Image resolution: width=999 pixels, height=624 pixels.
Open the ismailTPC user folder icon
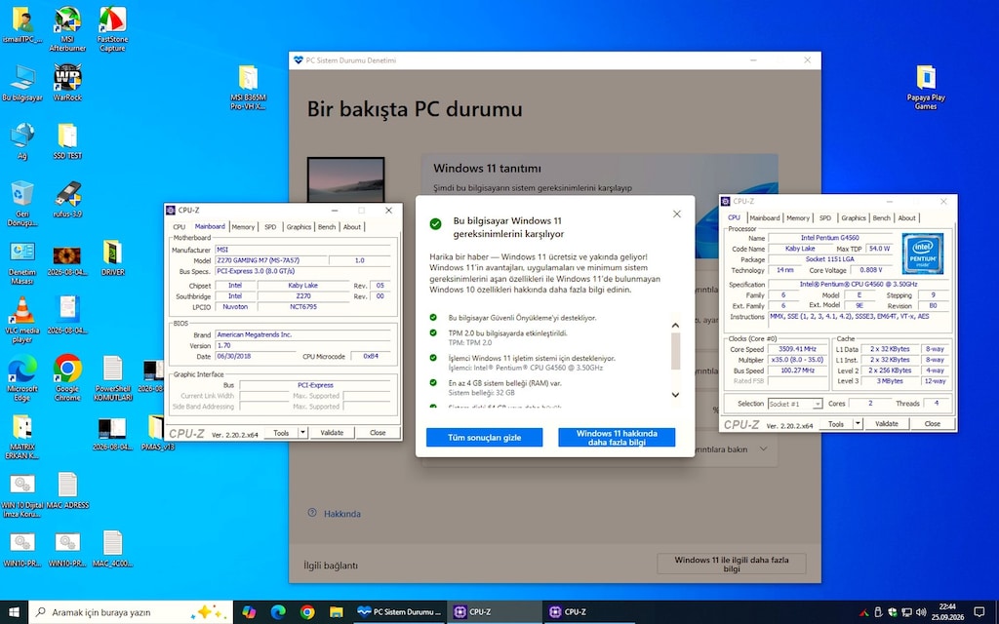click(22, 25)
